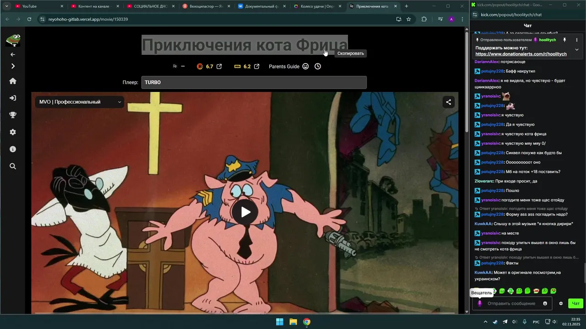Open the info icon in sidebar

pos(13,149)
